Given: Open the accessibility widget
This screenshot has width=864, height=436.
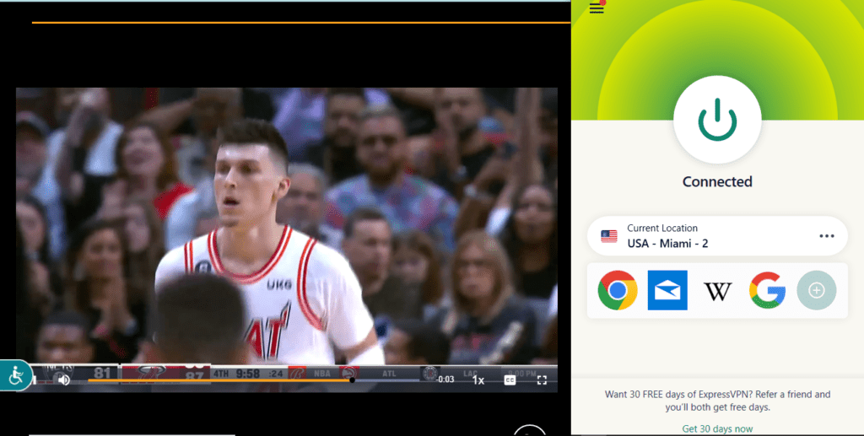Looking at the screenshot, I should [15, 376].
